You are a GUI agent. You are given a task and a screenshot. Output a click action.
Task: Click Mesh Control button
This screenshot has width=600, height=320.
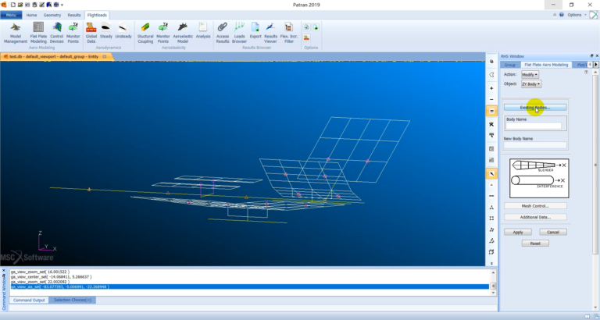535,206
